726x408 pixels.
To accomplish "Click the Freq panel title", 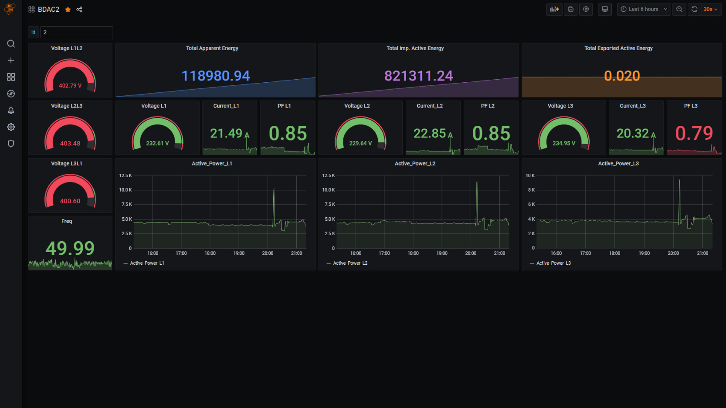I will click(67, 221).
